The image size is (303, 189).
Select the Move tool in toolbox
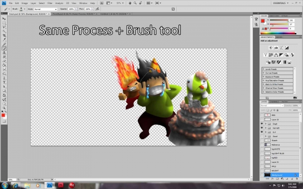point(4,19)
